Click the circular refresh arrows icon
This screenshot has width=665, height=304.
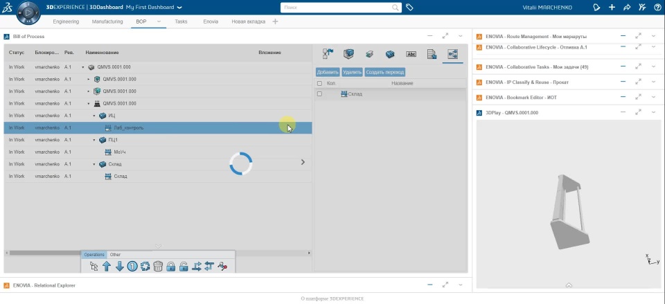pyautogui.click(x=145, y=267)
